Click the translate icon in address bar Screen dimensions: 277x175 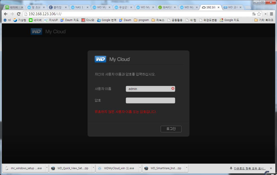254,14
